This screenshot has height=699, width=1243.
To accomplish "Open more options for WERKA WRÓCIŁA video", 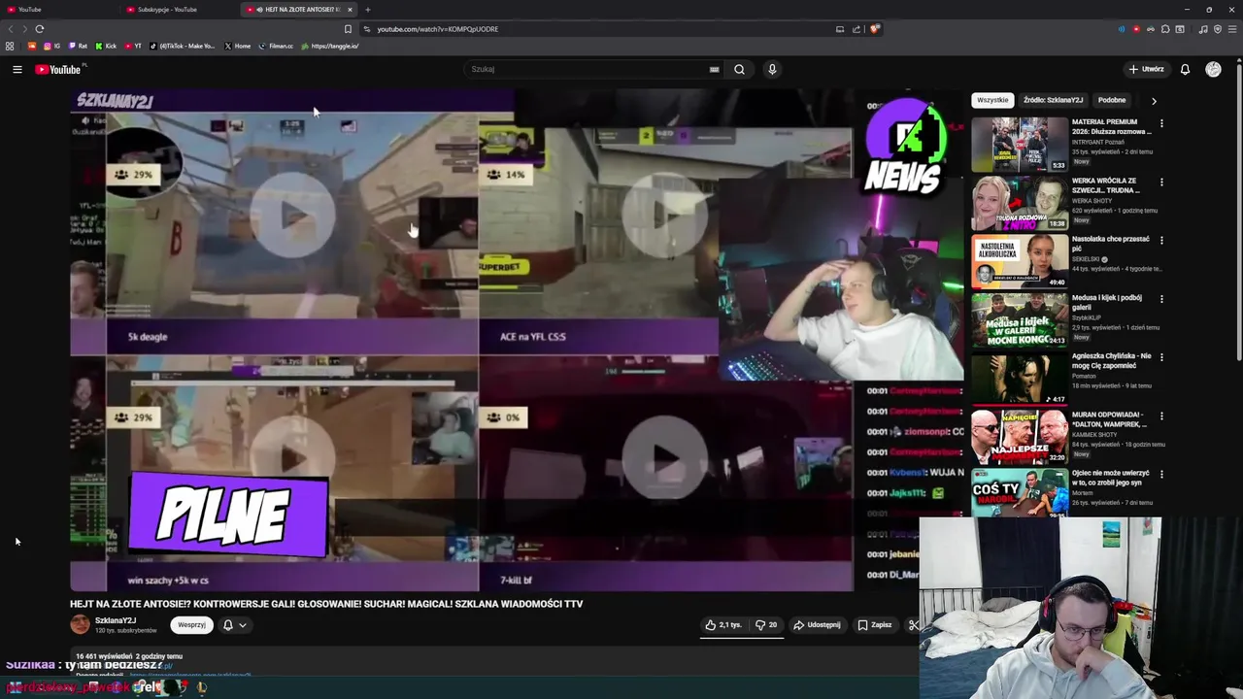I will (x=1161, y=182).
